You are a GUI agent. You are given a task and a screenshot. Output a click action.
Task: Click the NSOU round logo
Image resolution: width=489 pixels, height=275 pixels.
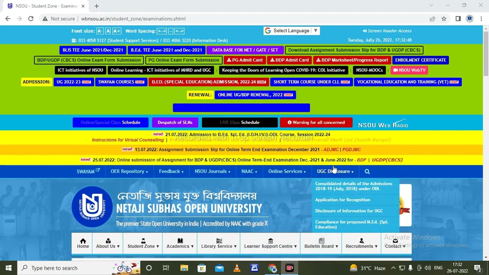pos(92,207)
